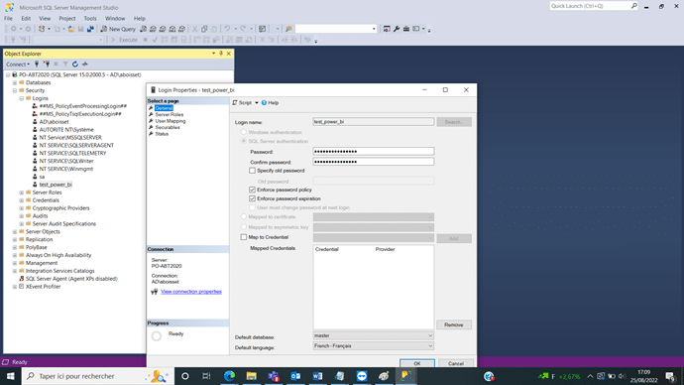Open the View menu
684x385 pixels.
coord(45,18)
